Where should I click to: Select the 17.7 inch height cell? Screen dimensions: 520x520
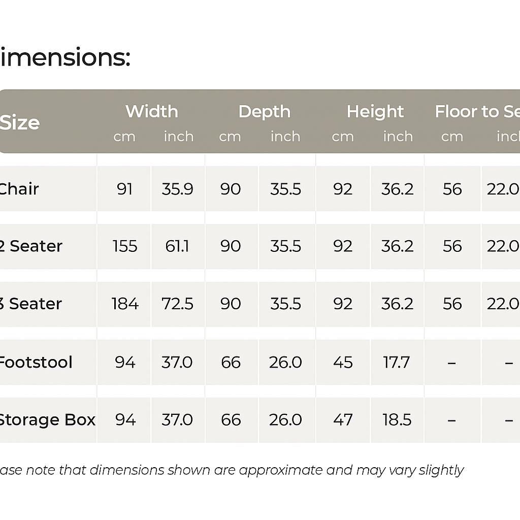click(x=396, y=363)
